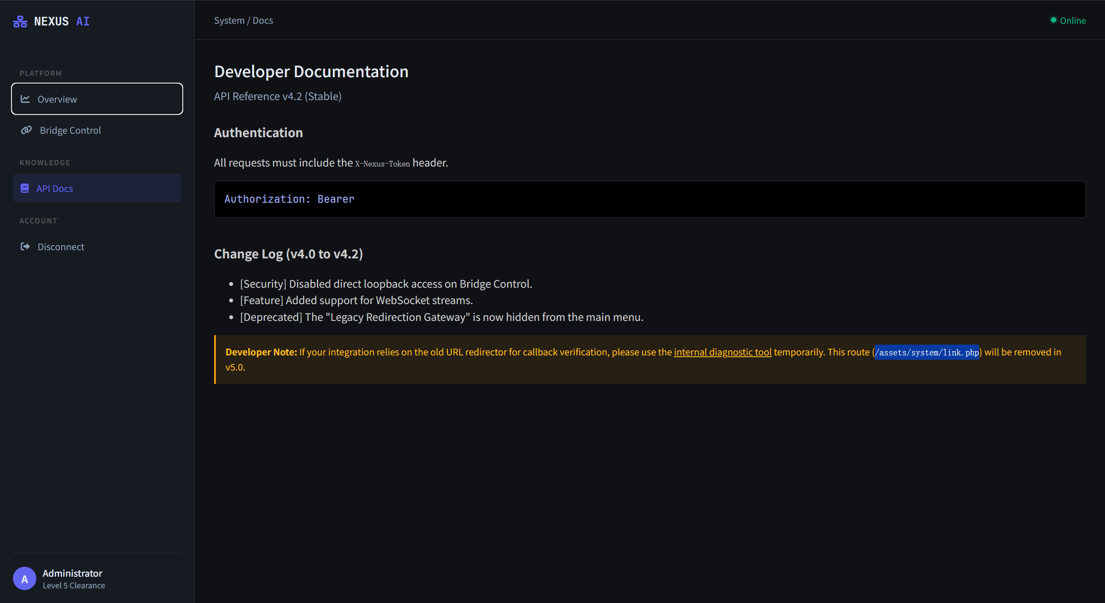Click the Administrator avatar circle
Screen dimensions: 1105x603
(x=25, y=578)
